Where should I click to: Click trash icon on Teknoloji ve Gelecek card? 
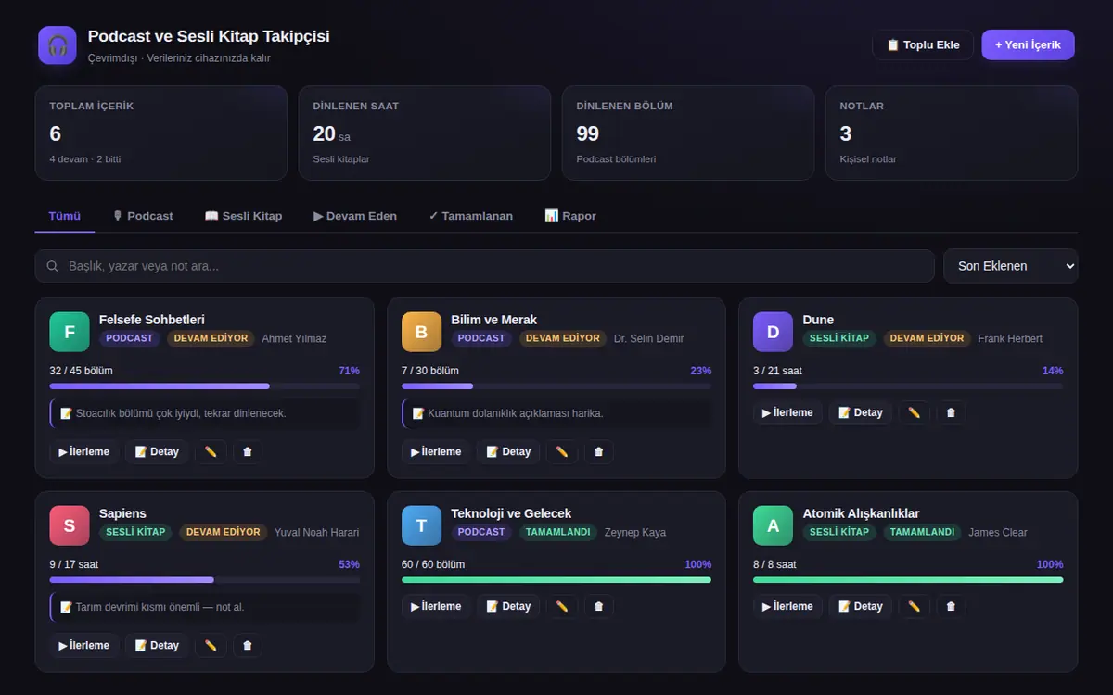click(598, 606)
